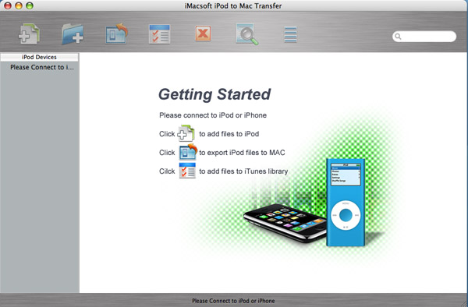Click the list view toolbar icon
The width and height of the screenshot is (468, 307).
290,34
